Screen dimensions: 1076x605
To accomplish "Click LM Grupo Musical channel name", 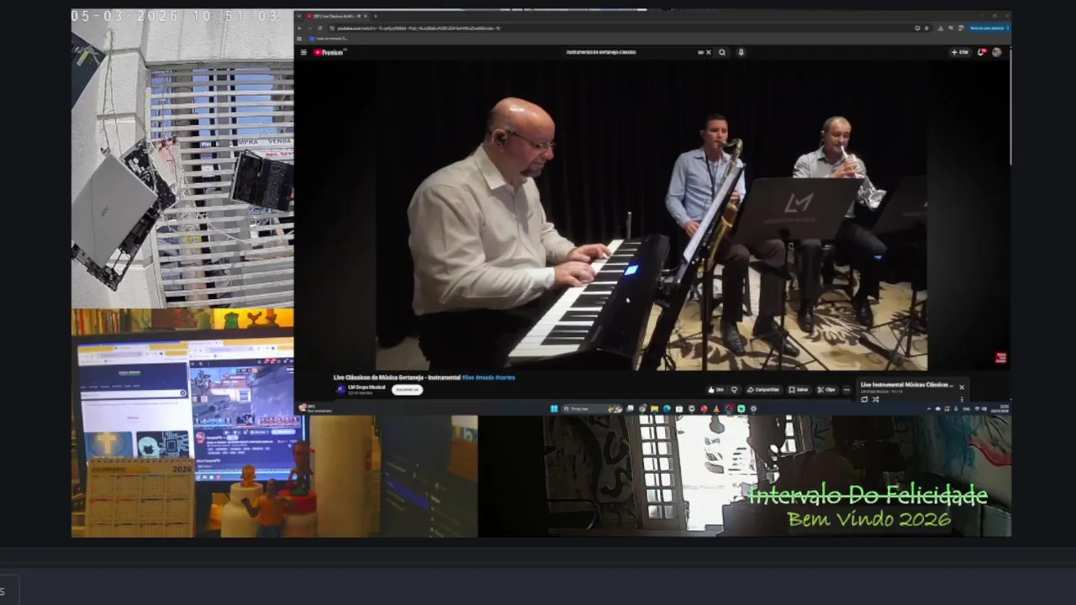I will pyautogui.click(x=367, y=387).
